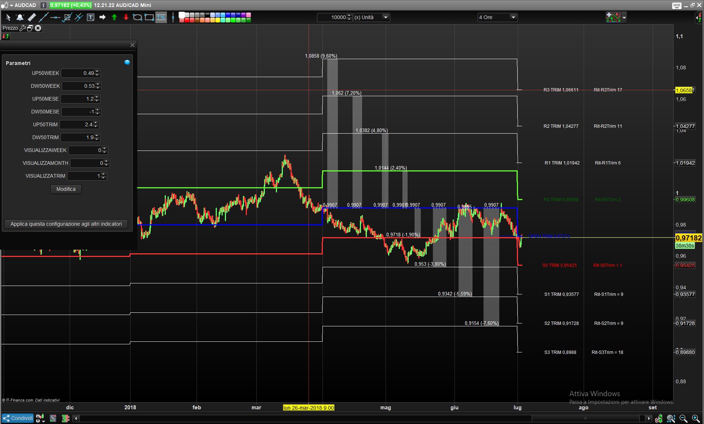Open the add indicator icon

(x=613, y=17)
